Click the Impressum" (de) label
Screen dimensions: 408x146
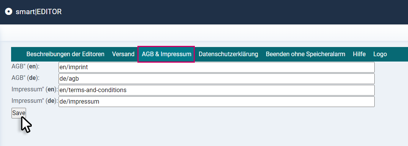34,101
